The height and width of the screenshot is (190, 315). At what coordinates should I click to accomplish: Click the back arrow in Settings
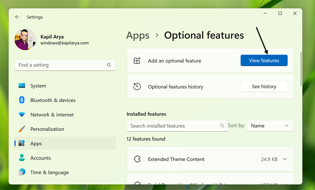17,17
